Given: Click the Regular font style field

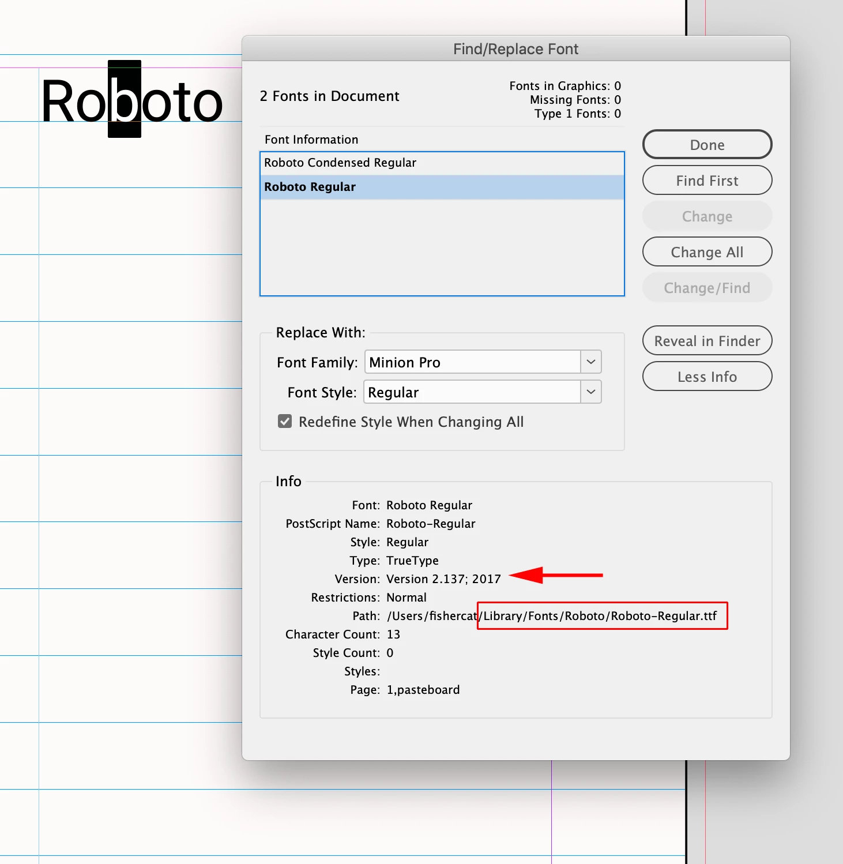Looking at the screenshot, I should tap(472, 392).
